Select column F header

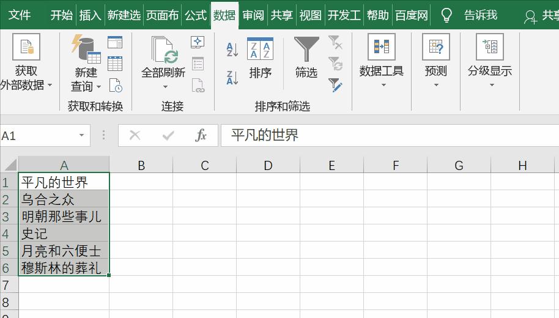(395, 165)
